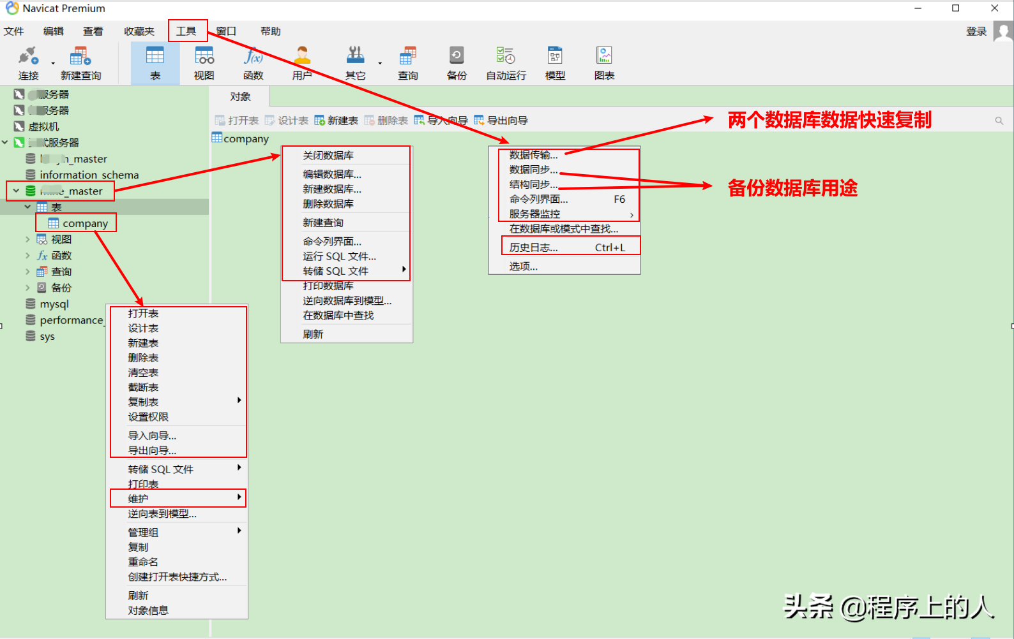Open the 查看 menu
This screenshot has width=1014, height=639.
click(x=93, y=31)
